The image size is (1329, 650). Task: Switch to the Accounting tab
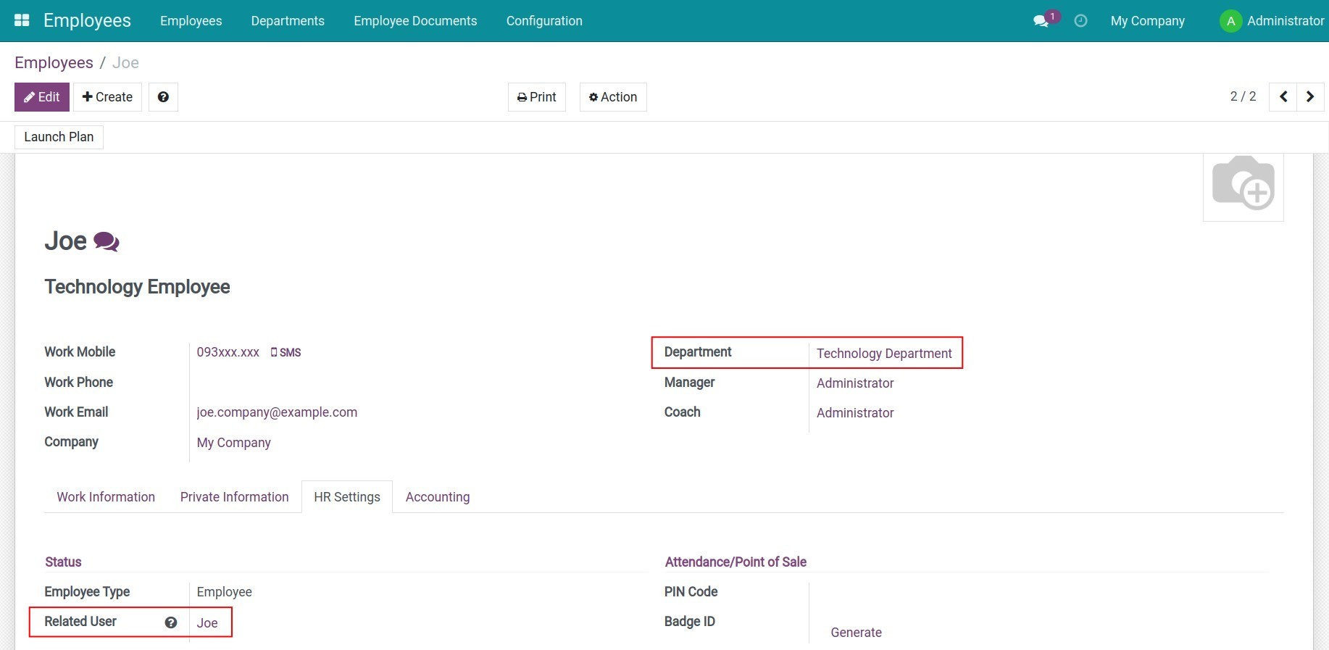(438, 497)
